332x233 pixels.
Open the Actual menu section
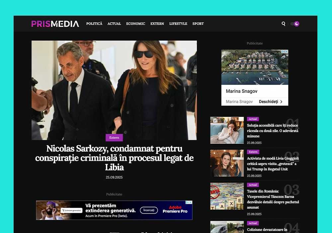point(114,24)
